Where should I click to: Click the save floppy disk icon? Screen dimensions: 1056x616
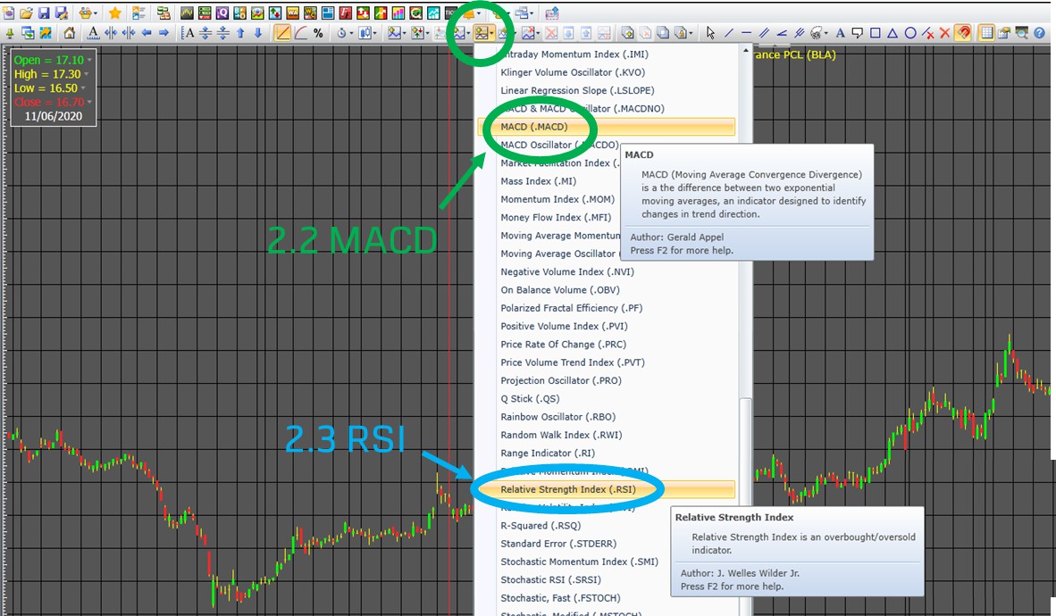click(x=45, y=12)
